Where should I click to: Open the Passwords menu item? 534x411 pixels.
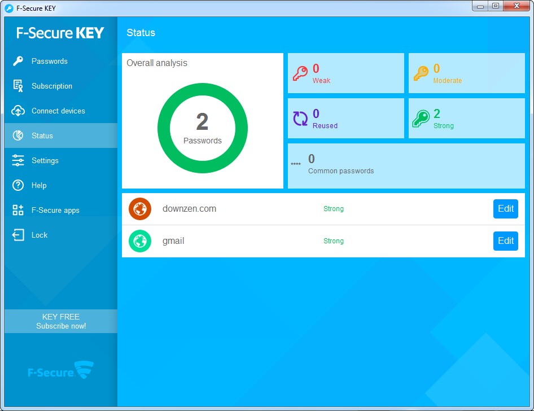(x=61, y=61)
